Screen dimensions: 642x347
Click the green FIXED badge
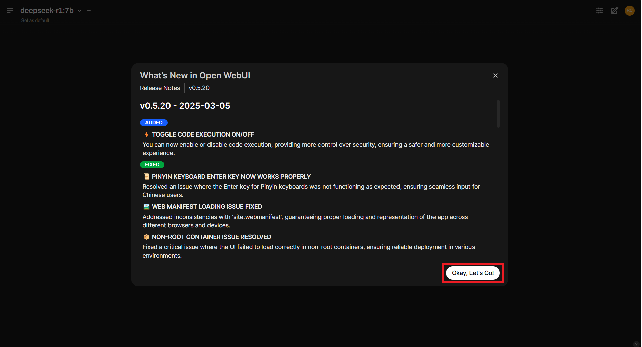coord(152,165)
